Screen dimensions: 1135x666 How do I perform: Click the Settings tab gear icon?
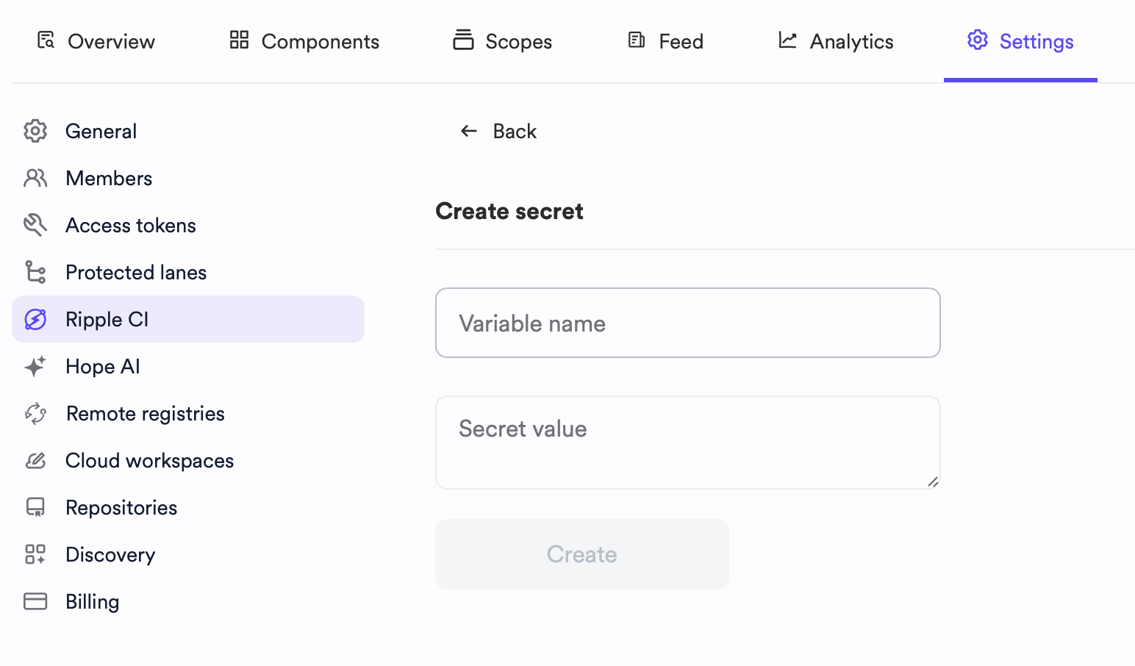[x=978, y=40]
